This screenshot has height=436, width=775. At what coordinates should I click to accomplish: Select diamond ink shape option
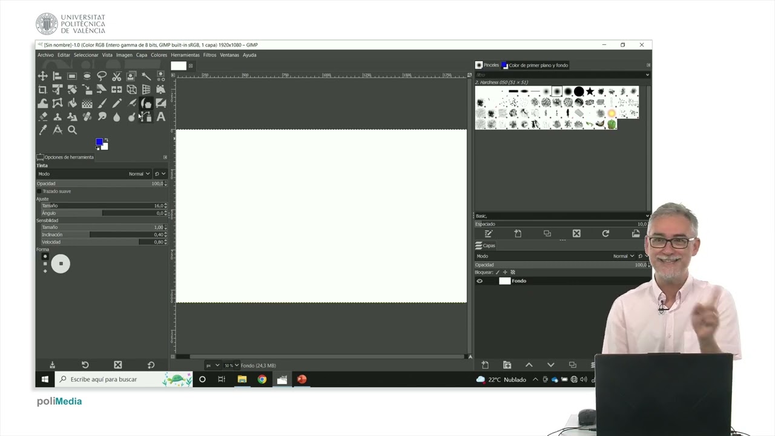45,271
